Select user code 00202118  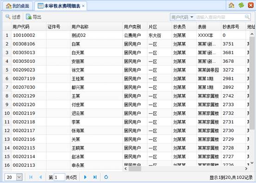click(x=24, y=122)
